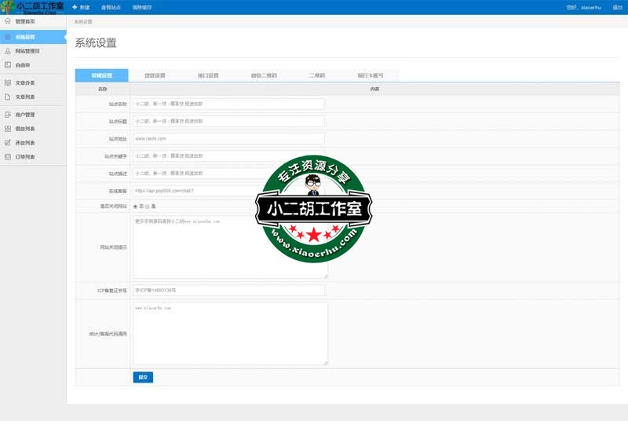Click the gear icon for 系统设置

click(8, 37)
